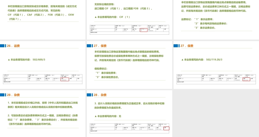Select the 28. 杂费 slide with points 1 and 2

[x=43, y=113]
